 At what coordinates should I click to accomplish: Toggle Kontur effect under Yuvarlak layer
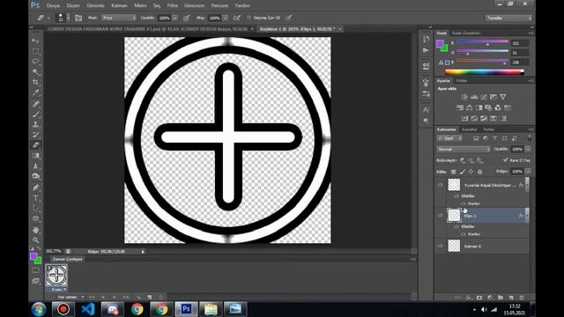coord(464,203)
